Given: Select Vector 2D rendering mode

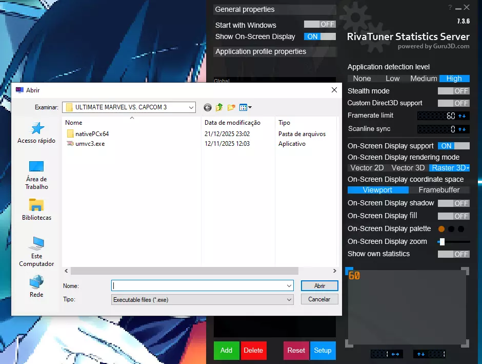Looking at the screenshot, I should 367,168.
